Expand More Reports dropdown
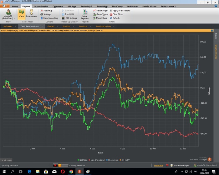This screenshot has height=175, width=219. (85, 14)
